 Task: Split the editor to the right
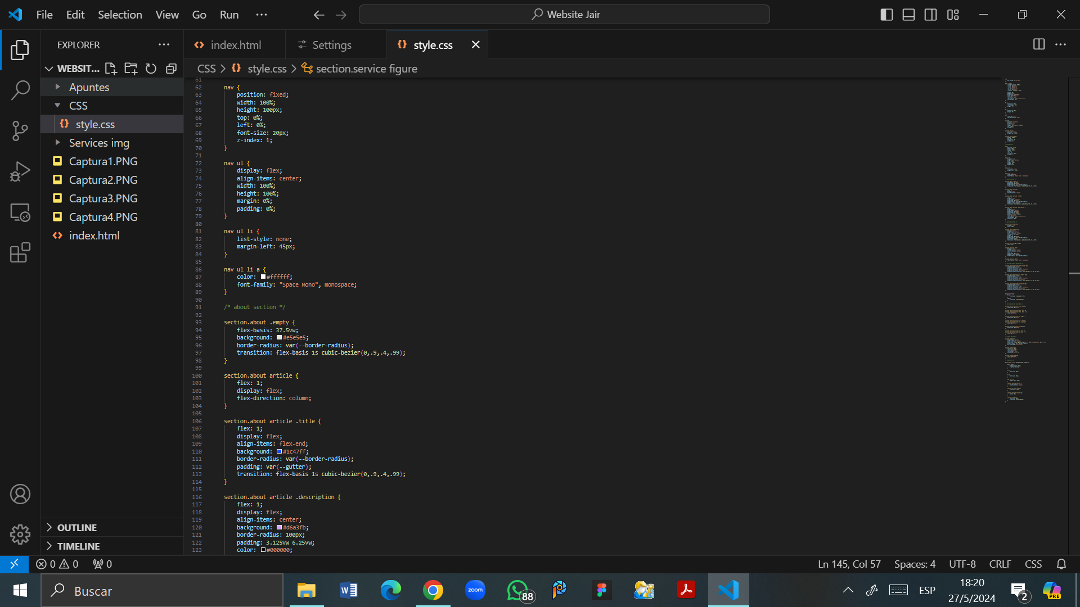click(x=1039, y=44)
